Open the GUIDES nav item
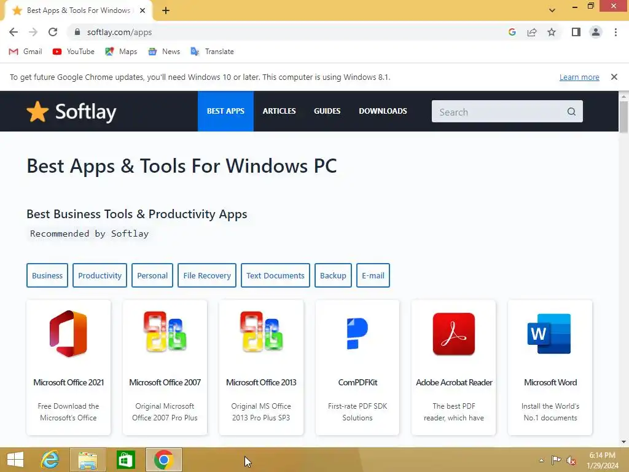 point(327,111)
